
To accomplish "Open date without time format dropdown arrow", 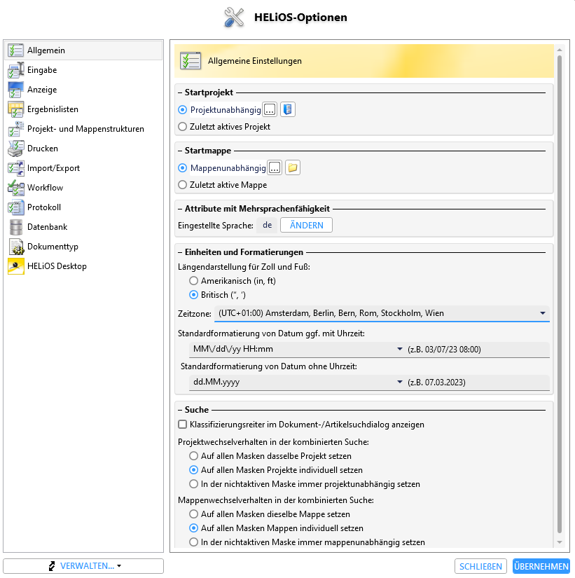I will [x=399, y=382].
